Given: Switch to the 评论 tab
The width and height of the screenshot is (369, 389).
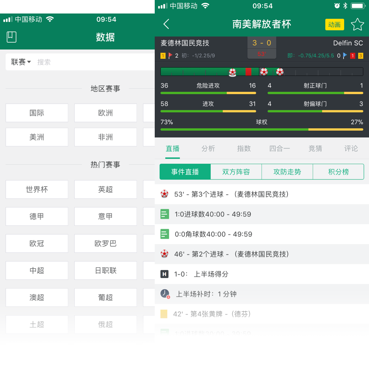Looking at the screenshot, I should pos(351,149).
